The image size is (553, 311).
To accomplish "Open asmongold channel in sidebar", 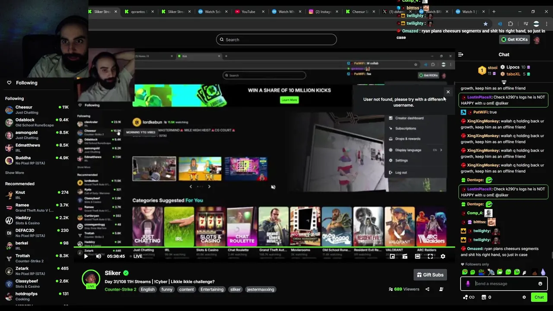I will coord(36,135).
